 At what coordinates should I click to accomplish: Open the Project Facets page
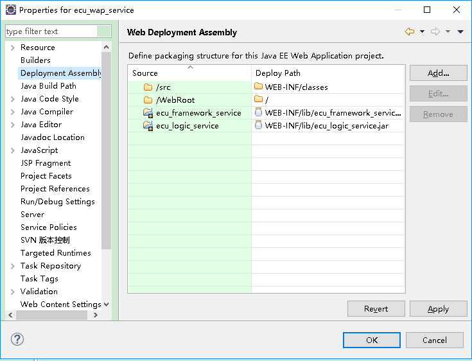click(x=46, y=176)
